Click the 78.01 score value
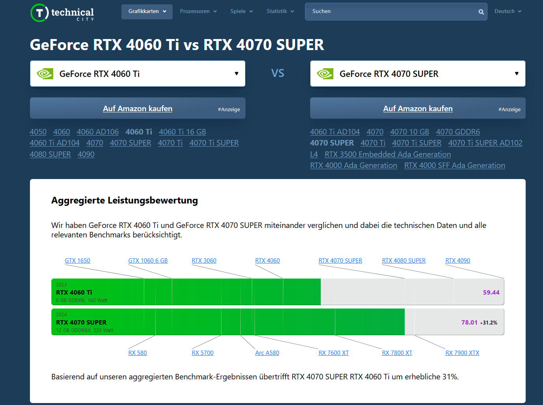Viewport: 543px width, 405px height. 469,323
